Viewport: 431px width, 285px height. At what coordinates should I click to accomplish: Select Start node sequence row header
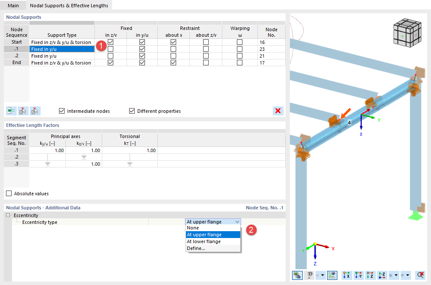click(x=17, y=42)
